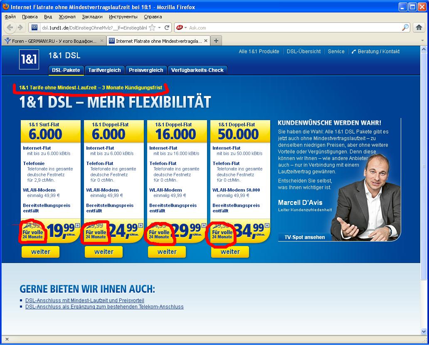Image resolution: width=429 pixels, height=345 pixels.
Task: Open the address bar history dropdown arrow
Action: point(159,27)
